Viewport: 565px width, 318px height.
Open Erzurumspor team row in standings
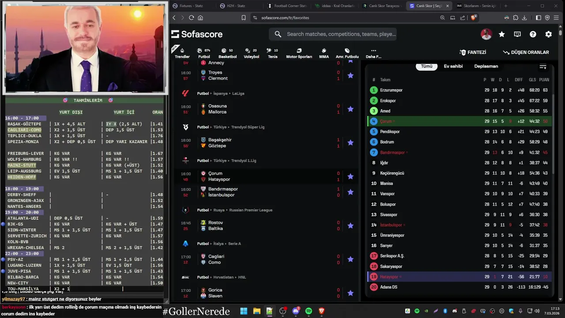(460, 90)
